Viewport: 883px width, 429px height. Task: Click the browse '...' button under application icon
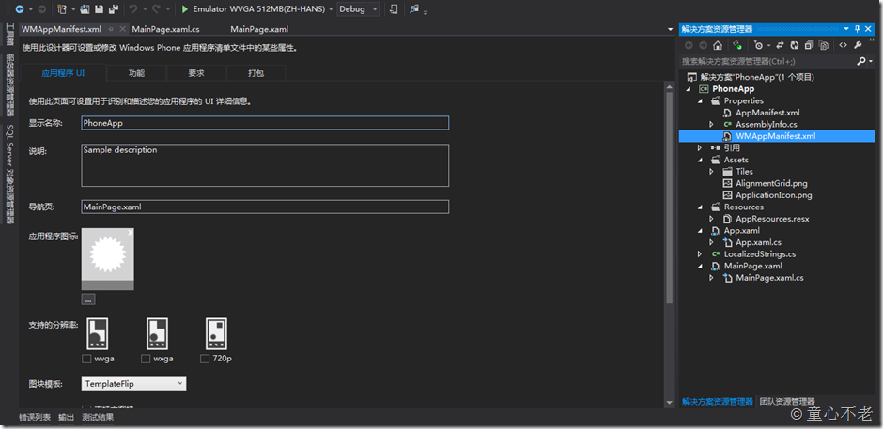click(x=88, y=299)
